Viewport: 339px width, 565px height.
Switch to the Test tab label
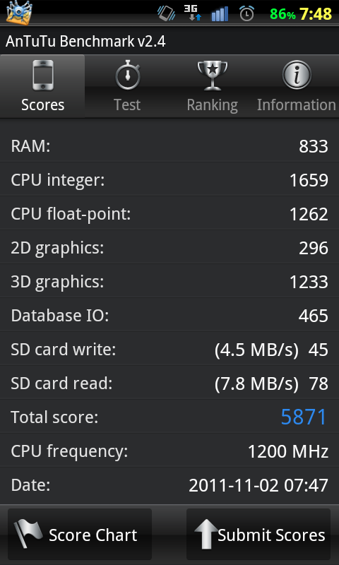click(127, 105)
